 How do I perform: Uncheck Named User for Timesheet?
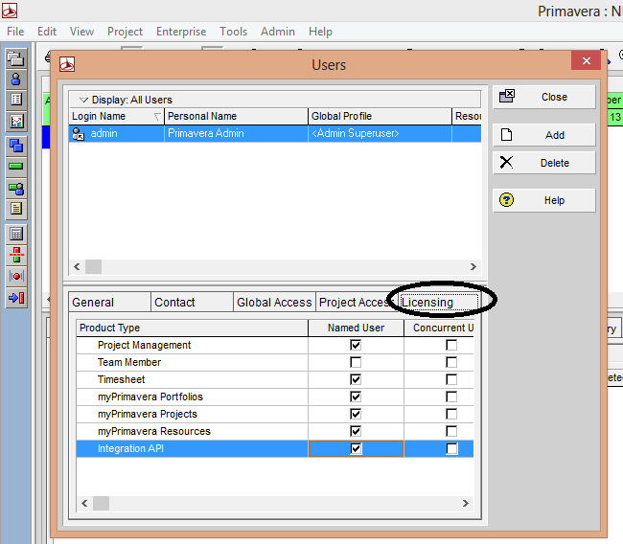click(x=356, y=379)
